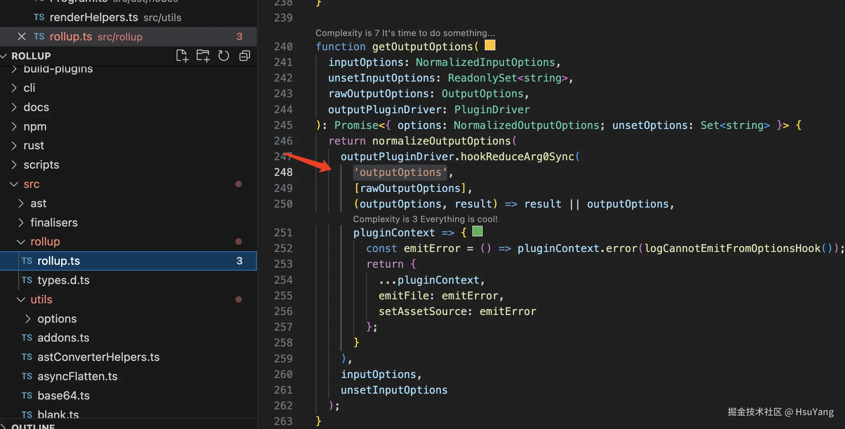The width and height of the screenshot is (845, 429).
Task: Open renderHelpers.ts from open editors
Action: coord(94,17)
